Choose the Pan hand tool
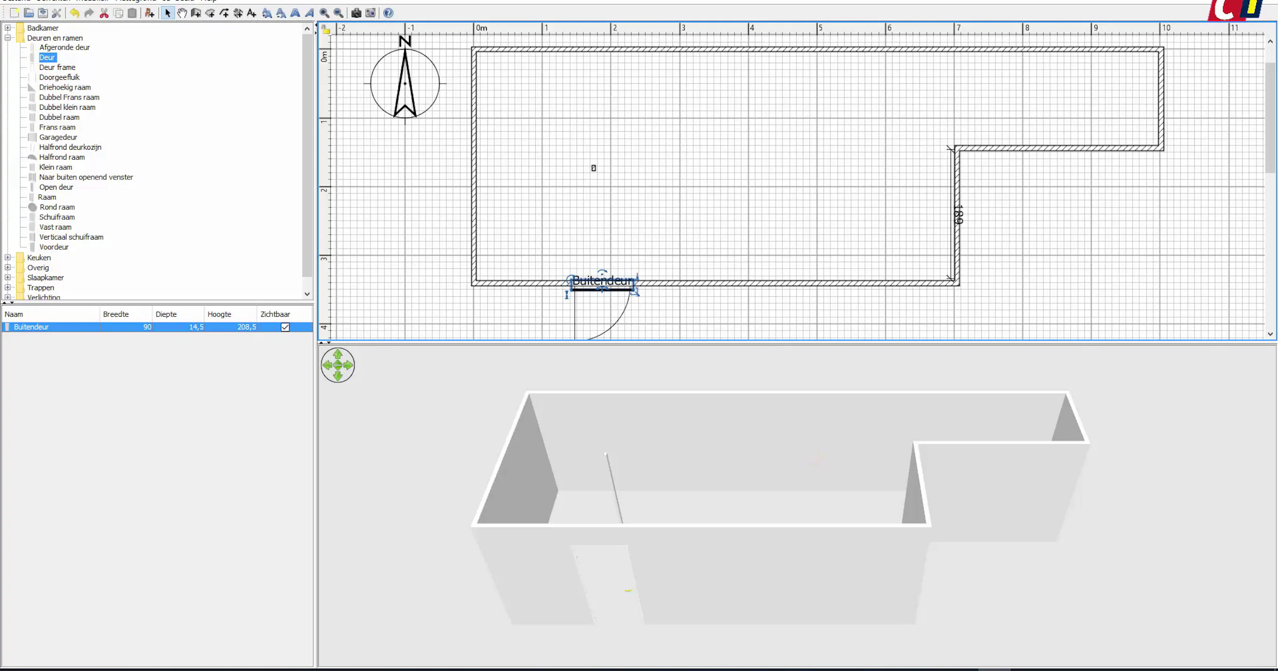Image resolution: width=1278 pixels, height=671 pixels. 182,13
